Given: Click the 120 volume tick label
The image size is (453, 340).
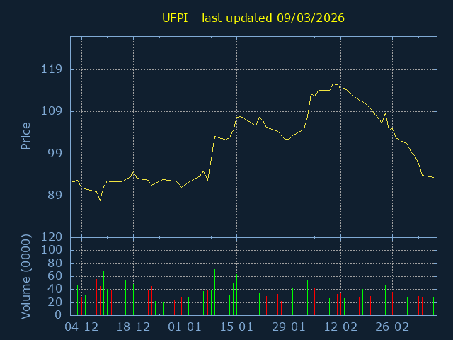Looking at the screenshot, I should (x=53, y=238).
